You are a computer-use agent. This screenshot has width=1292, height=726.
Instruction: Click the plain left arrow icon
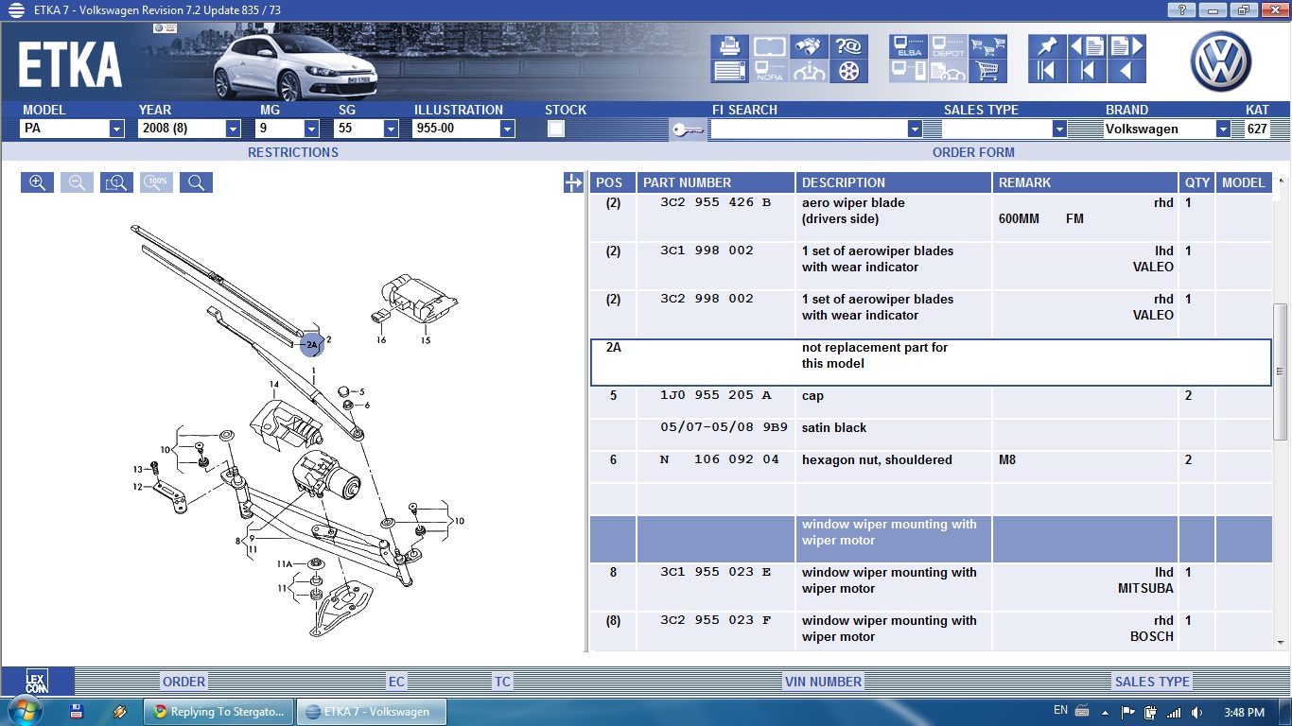(1126, 71)
